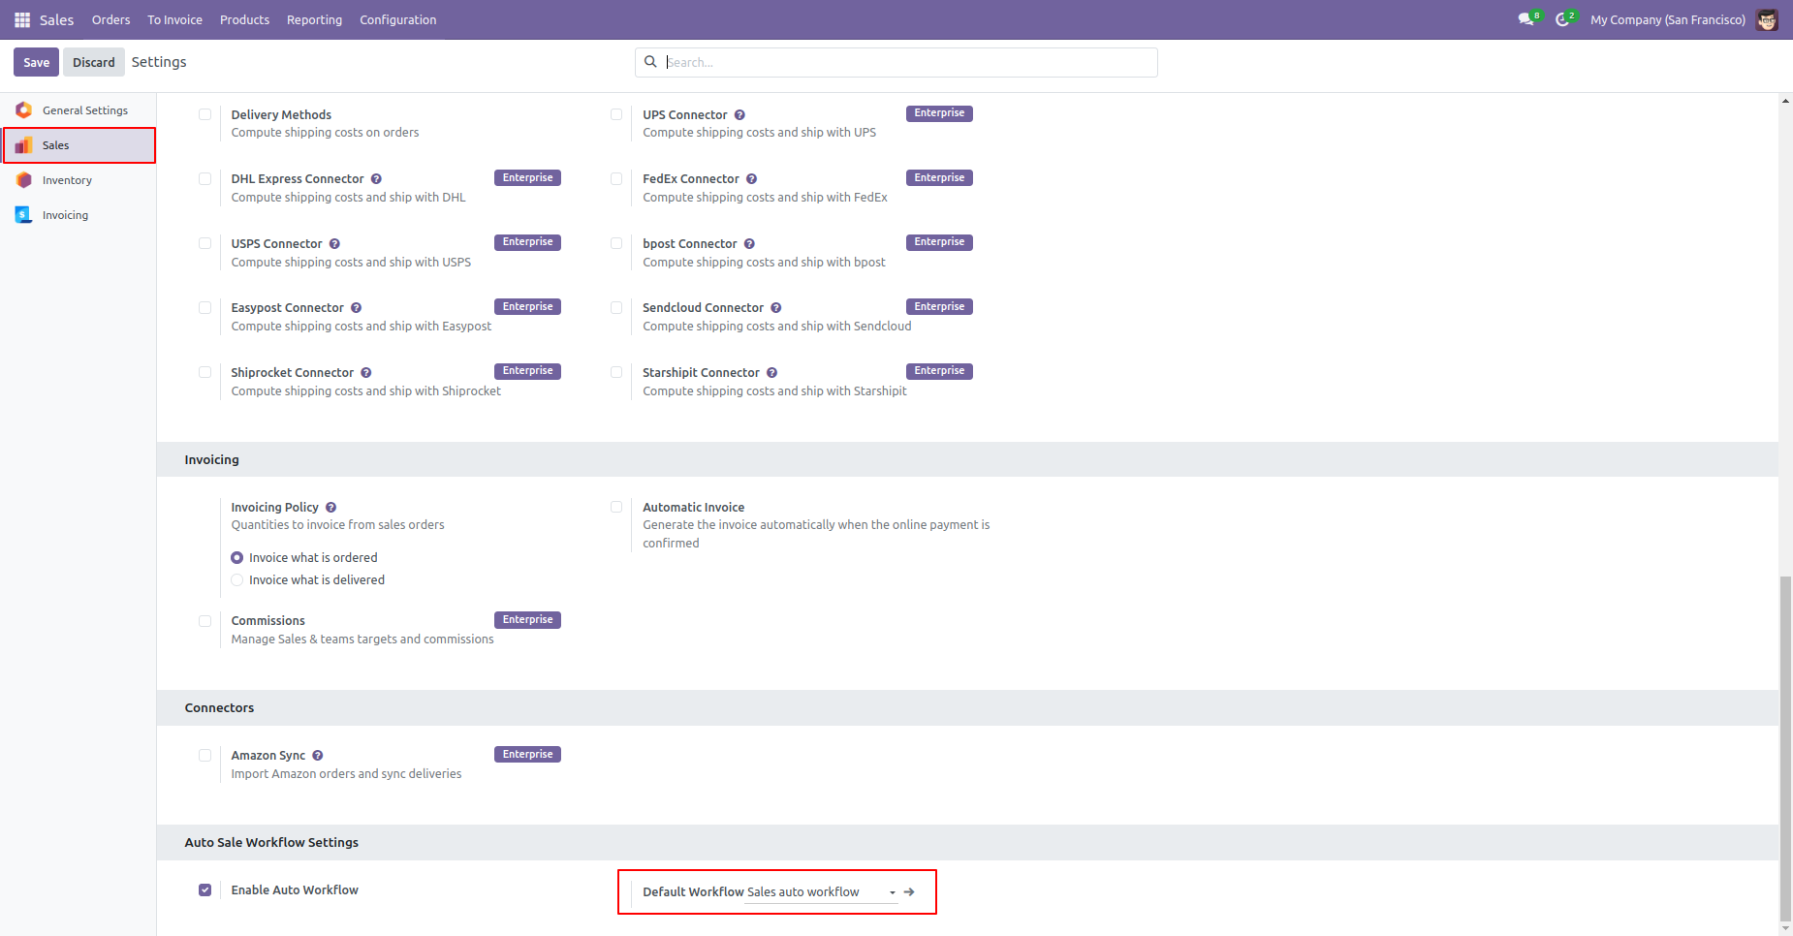Open the activities clock icon
Viewport: 1793px width, 936px height.
pyautogui.click(x=1562, y=19)
